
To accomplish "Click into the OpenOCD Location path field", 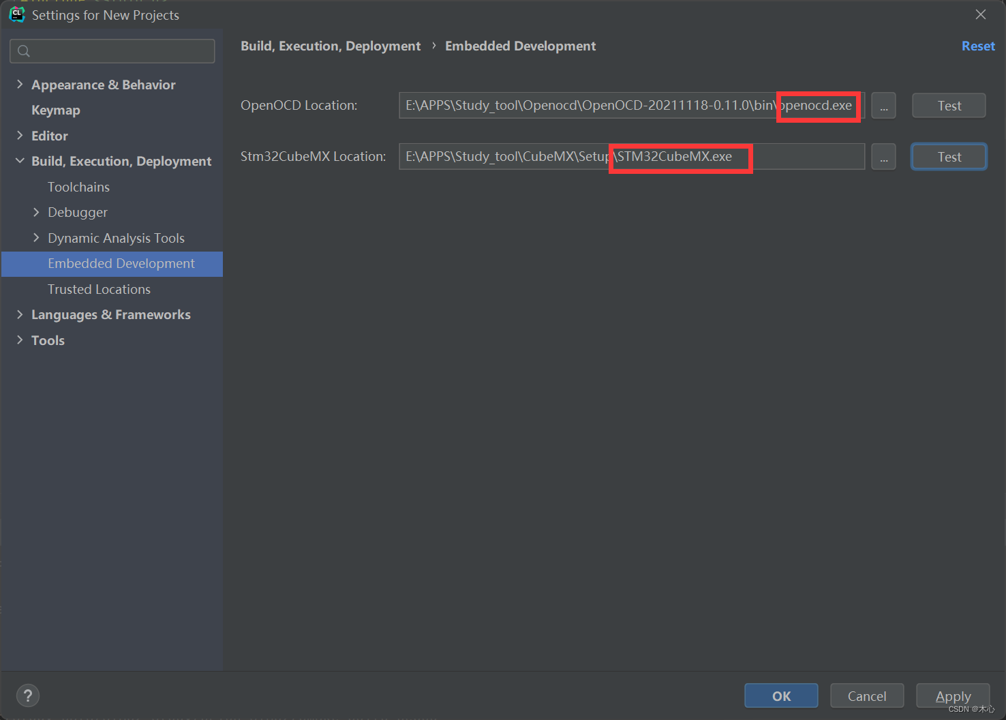I will [632, 106].
